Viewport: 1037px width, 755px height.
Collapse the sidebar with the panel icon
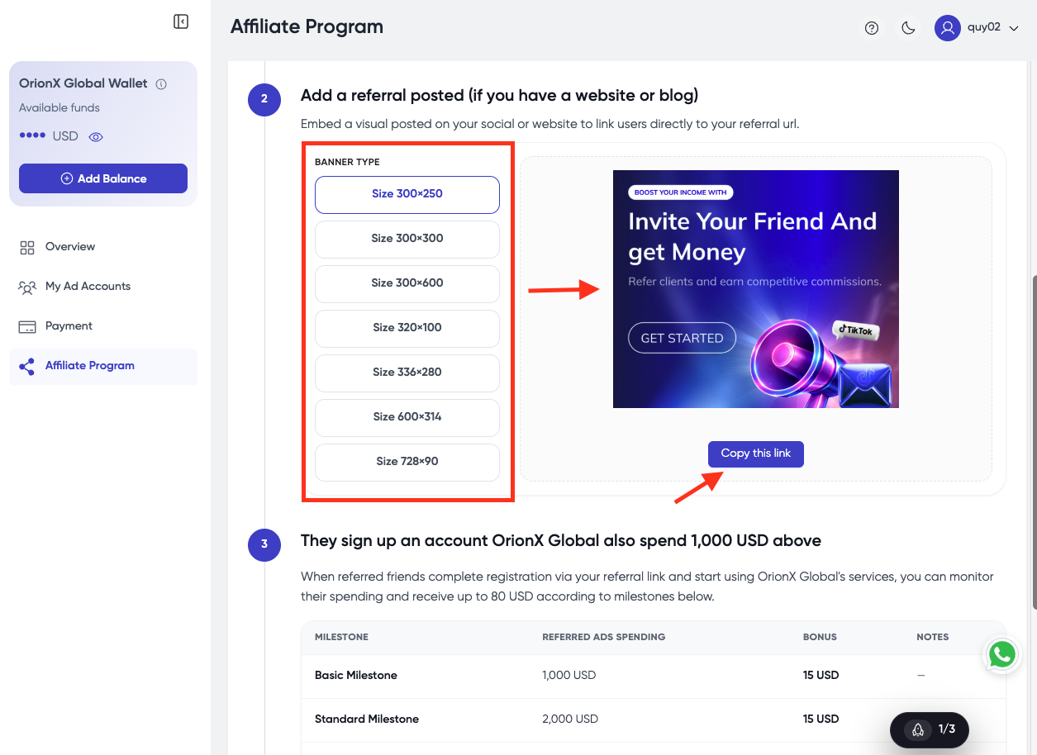tap(181, 21)
